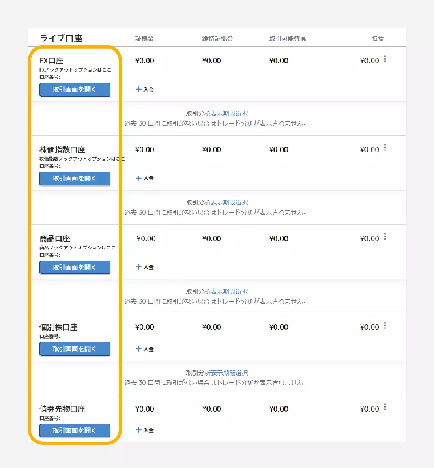434x468 pixels.
Task: Click the plus icon beside 入金 for 債券先物口座
Action: point(138,430)
